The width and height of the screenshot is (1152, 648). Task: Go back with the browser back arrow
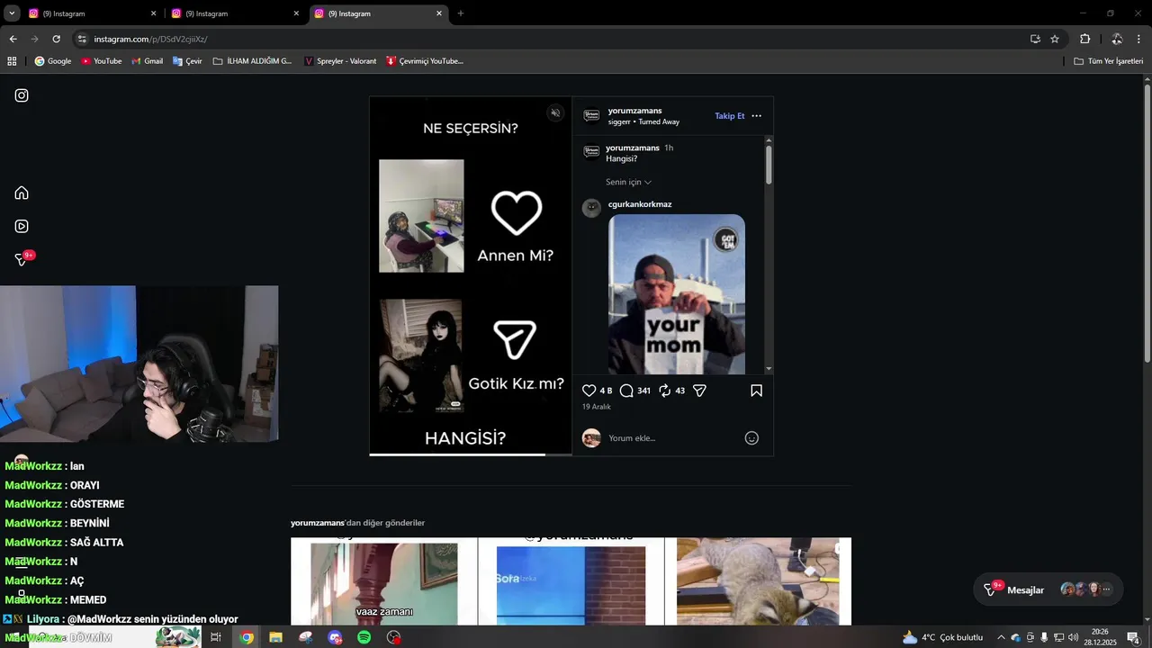tap(13, 39)
